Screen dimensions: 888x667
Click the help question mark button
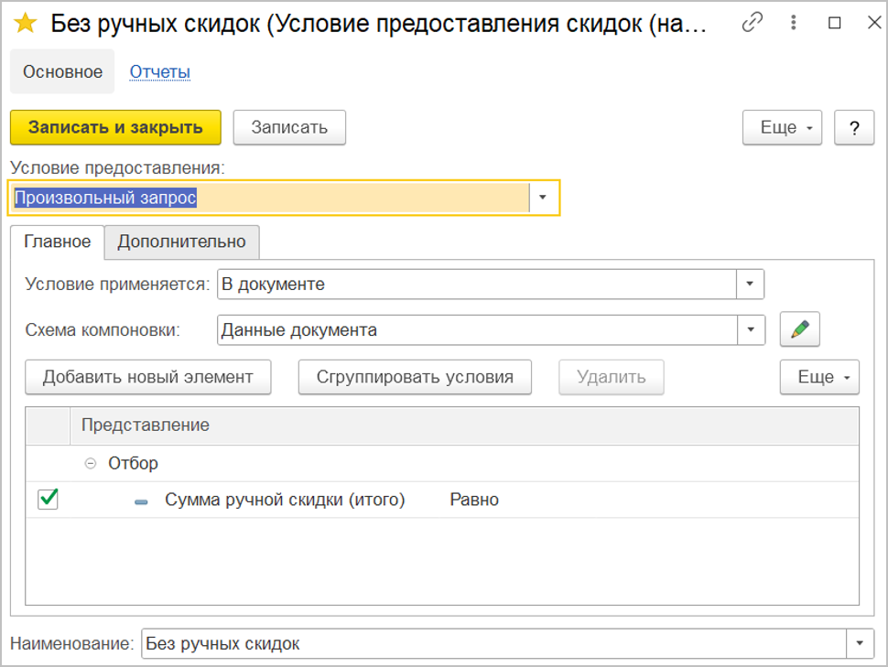pos(854,128)
